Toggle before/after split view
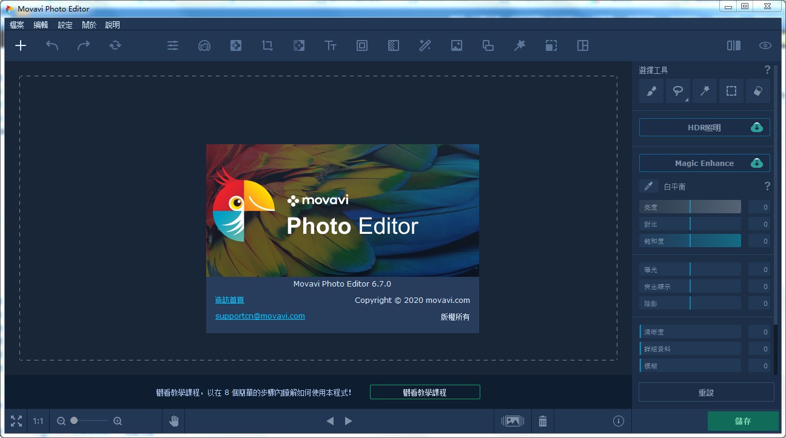This screenshot has width=786, height=438. coord(734,45)
